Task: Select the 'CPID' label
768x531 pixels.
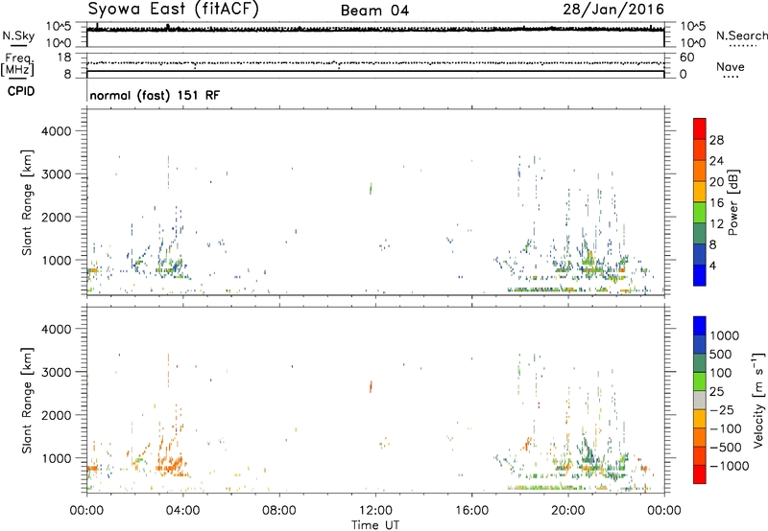Action: click(21, 91)
